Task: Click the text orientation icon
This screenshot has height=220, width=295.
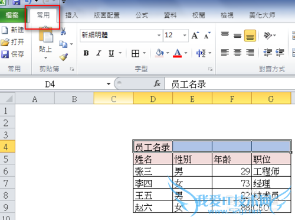Action: pos(268,35)
